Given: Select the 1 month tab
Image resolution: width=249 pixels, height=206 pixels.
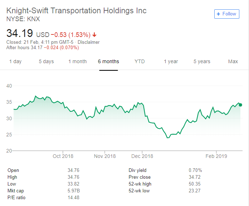Looking at the screenshot, I should [77, 61].
